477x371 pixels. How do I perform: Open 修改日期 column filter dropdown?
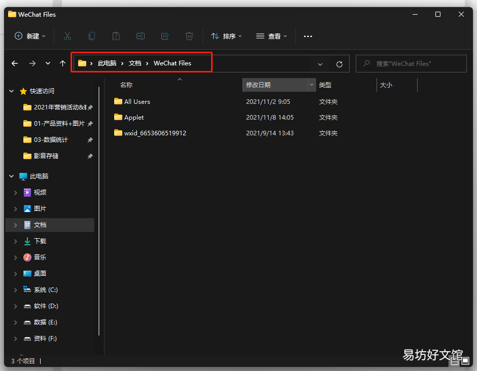tap(312, 85)
